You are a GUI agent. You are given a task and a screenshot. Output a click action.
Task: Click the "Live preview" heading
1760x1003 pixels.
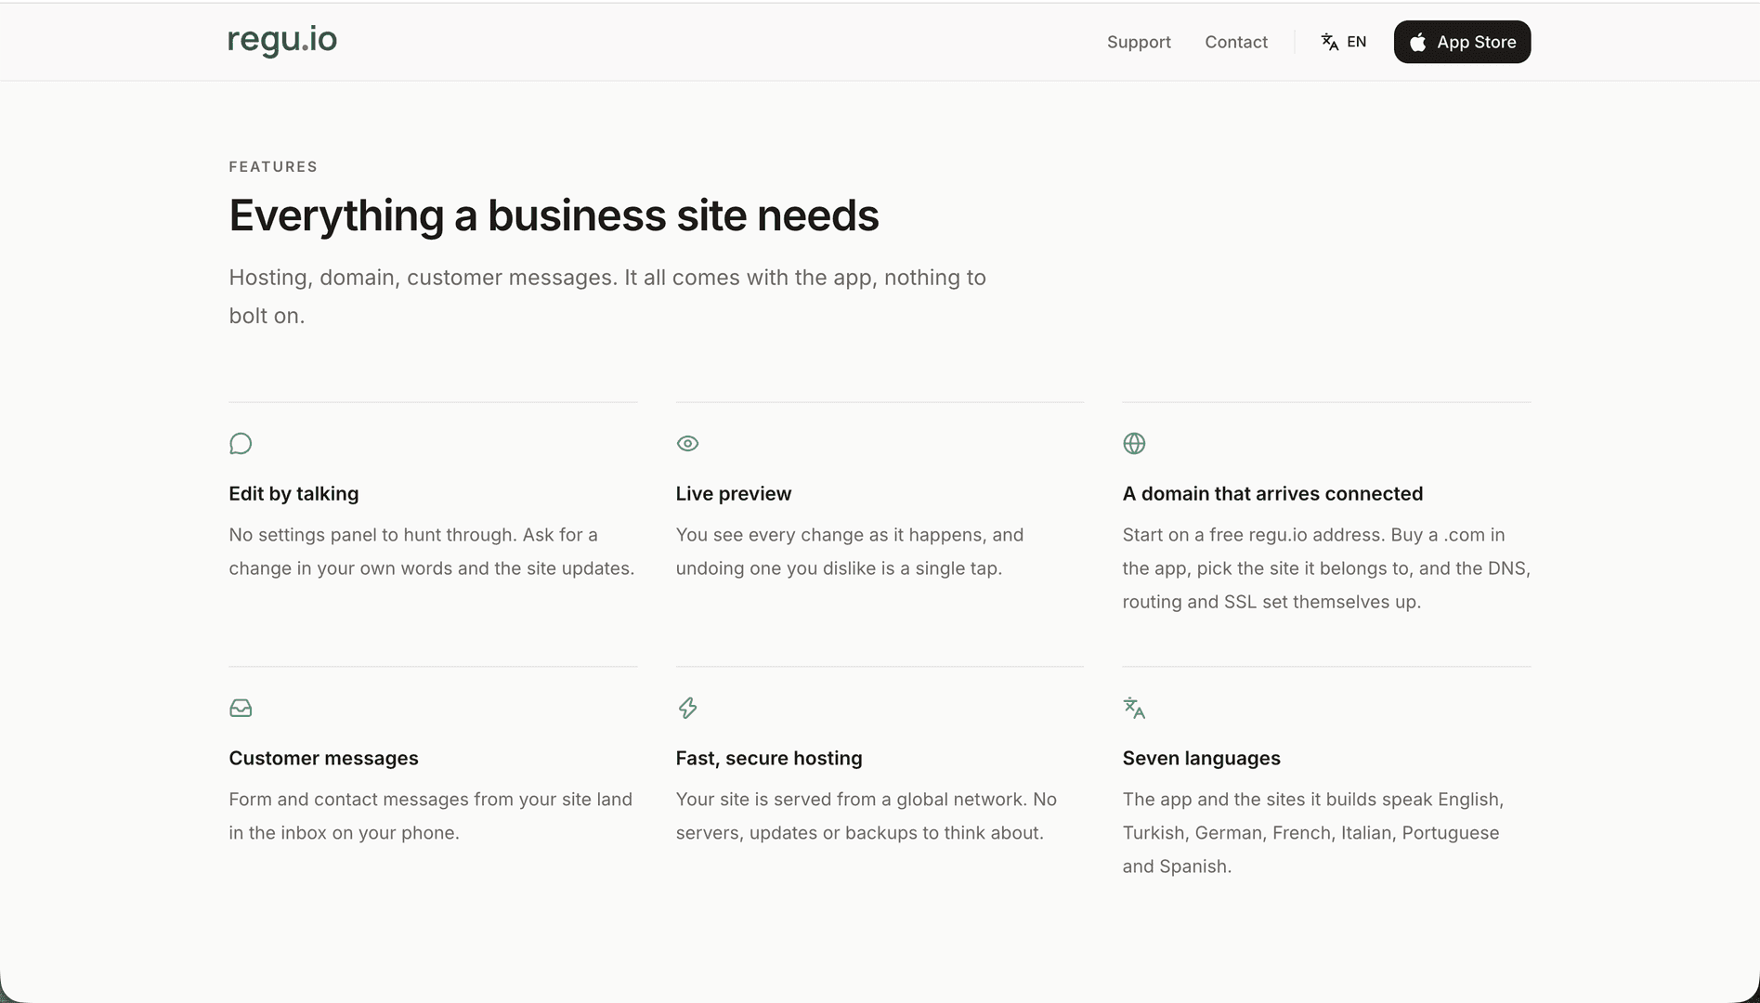tap(734, 494)
